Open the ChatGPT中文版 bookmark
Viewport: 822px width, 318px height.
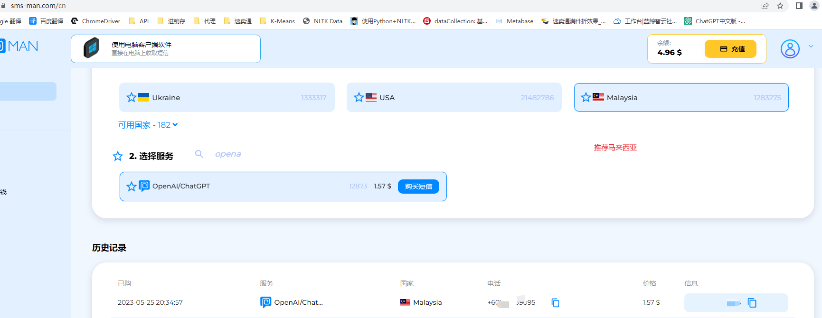click(715, 21)
